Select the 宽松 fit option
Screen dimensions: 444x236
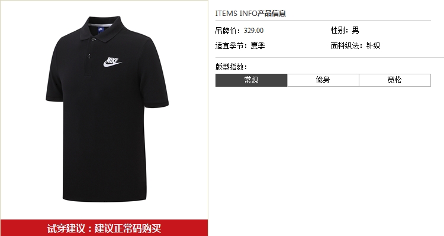[395, 80]
